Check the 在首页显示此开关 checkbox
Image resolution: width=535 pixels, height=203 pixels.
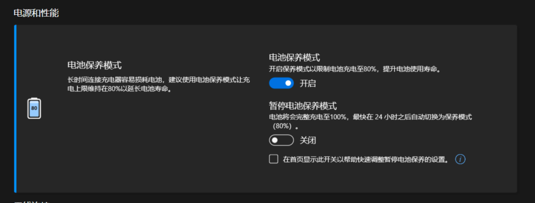(x=273, y=159)
